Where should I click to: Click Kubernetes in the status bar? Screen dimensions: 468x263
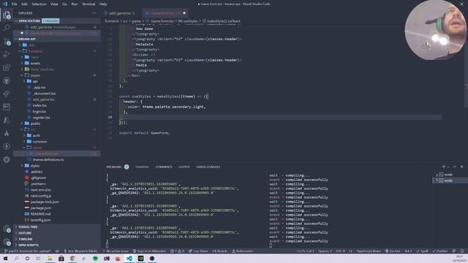(242, 251)
